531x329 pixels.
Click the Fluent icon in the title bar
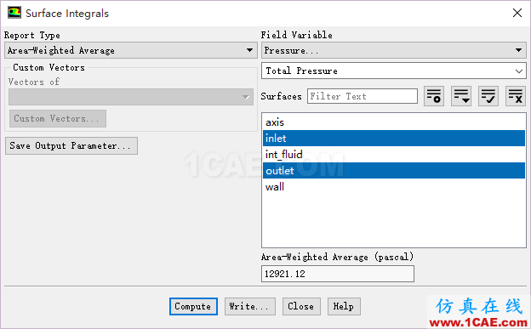point(14,13)
